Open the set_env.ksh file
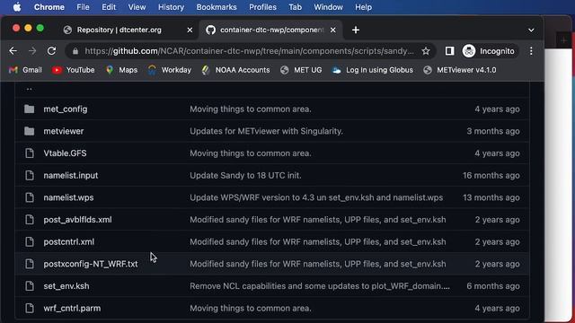 click(66, 286)
